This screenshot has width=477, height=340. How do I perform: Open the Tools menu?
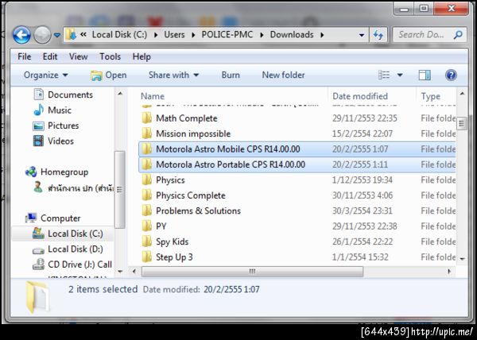click(x=111, y=56)
